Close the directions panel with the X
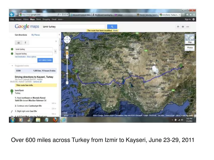 pos(56,41)
